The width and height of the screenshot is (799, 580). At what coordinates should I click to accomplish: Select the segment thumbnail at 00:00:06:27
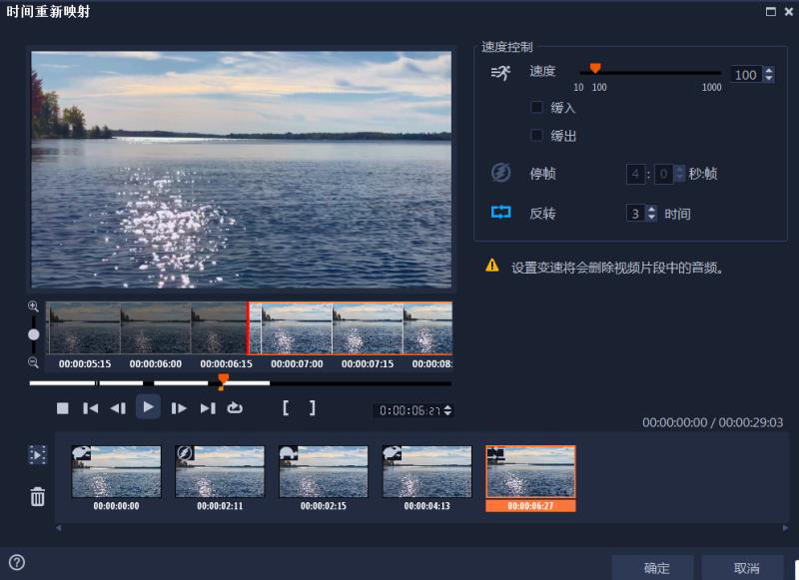click(530, 471)
